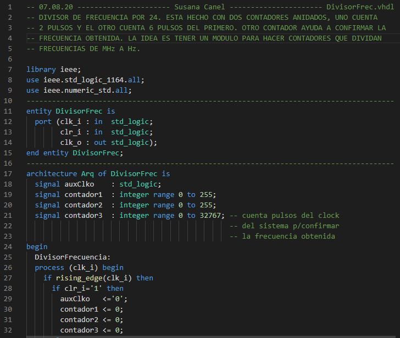Click the clk_o output port name
Viewport: 400px width, 338px height.
tap(71, 142)
